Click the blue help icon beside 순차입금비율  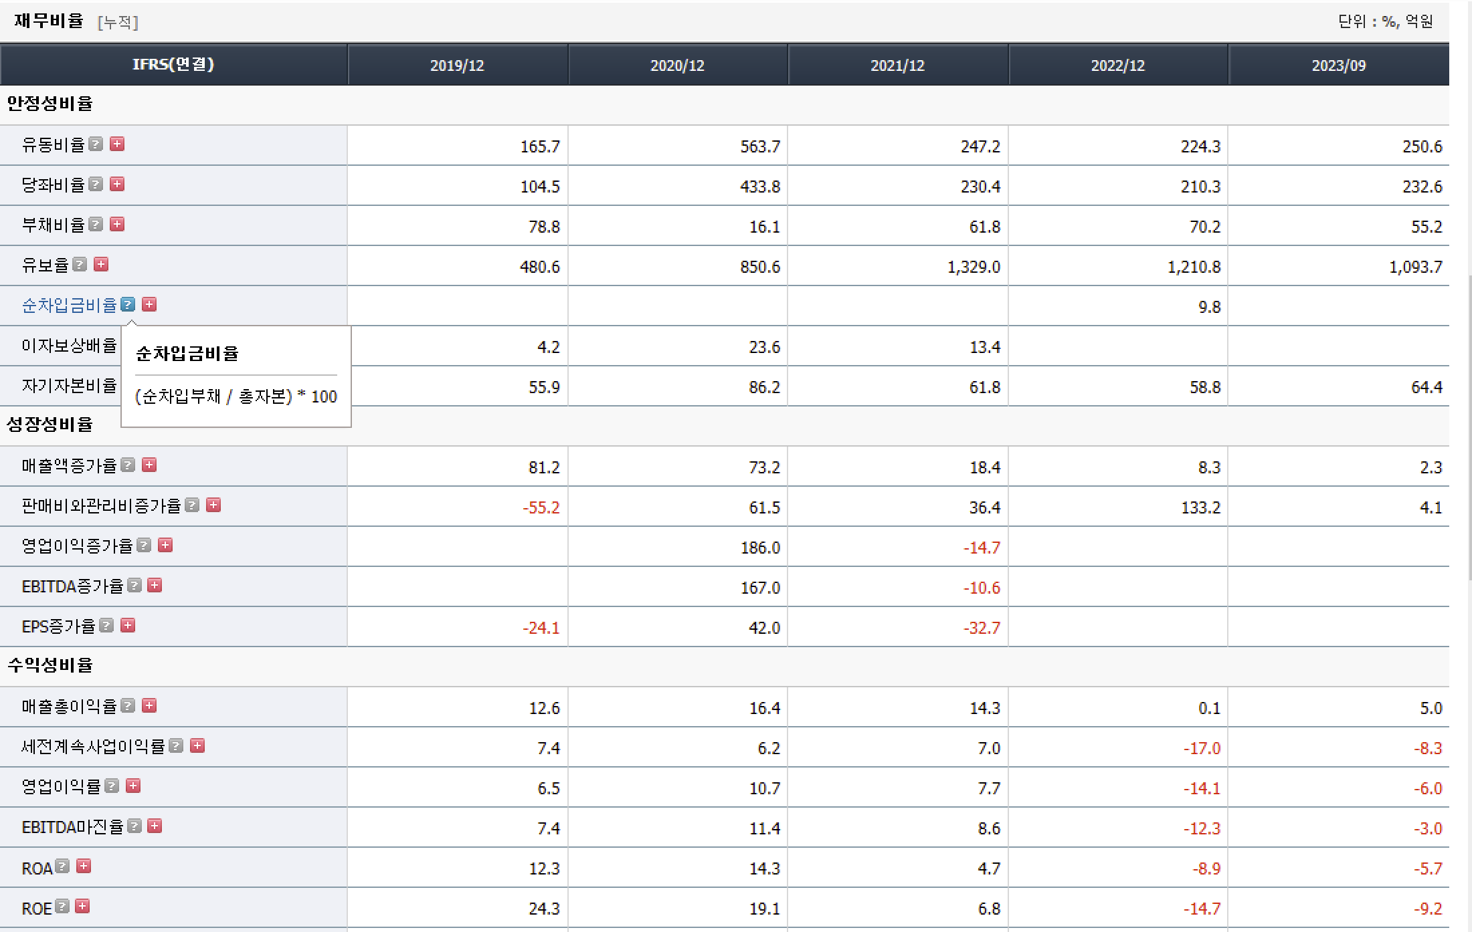tap(128, 305)
